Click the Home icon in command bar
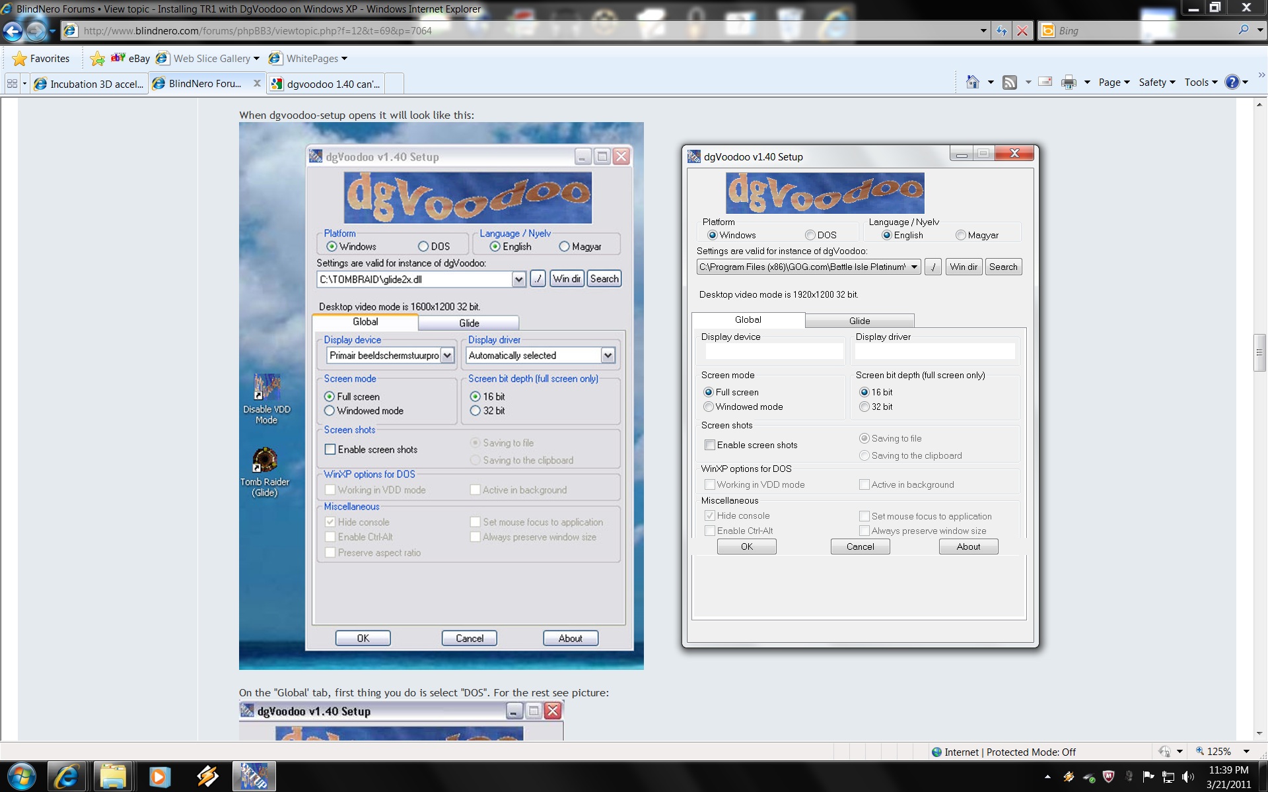Image resolution: width=1268 pixels, height=792 pixels. pyautogui.click(x=973, y=82)
